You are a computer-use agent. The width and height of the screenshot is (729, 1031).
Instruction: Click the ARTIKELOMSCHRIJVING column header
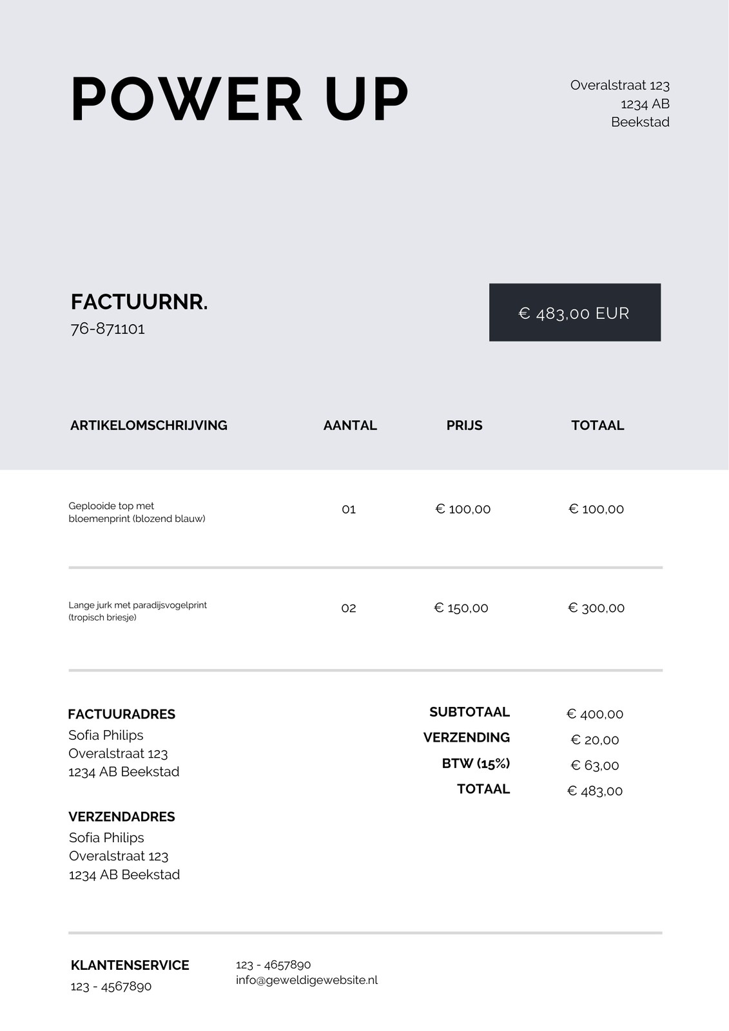(149, 425)
